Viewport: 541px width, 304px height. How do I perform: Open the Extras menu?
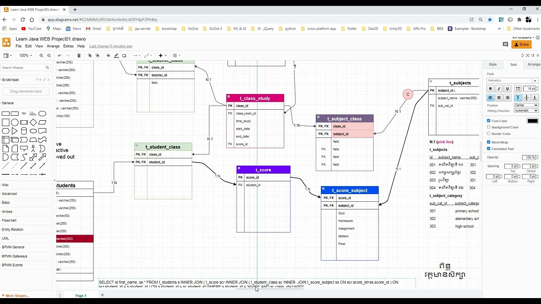tap(68, 46)
